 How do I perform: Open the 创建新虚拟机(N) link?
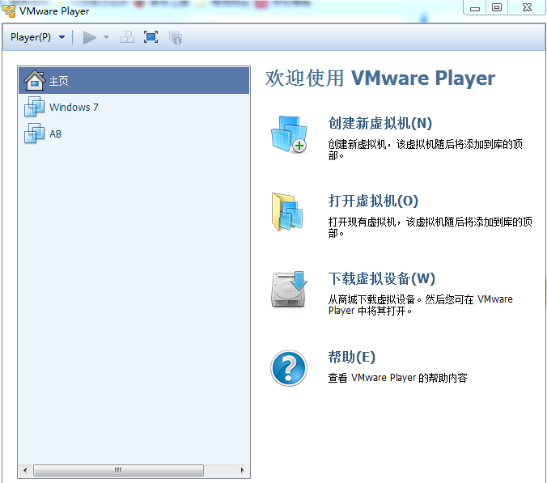[x=380, y=123]
